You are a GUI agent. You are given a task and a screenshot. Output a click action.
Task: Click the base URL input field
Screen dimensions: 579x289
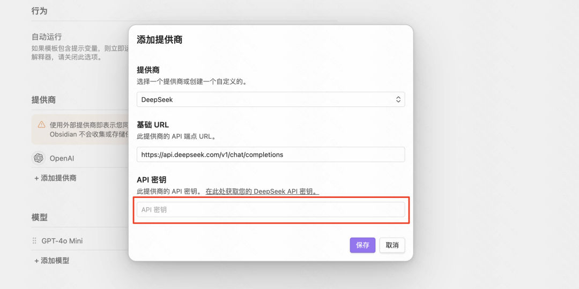coord(271,155)
